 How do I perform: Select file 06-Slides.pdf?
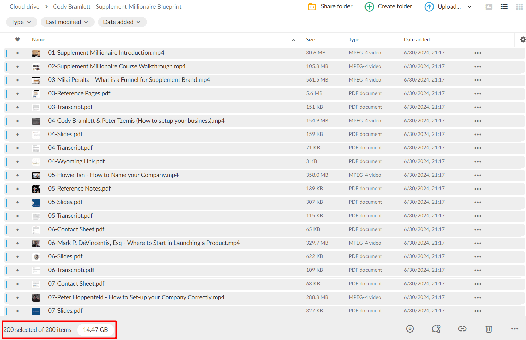click(265, 257)
